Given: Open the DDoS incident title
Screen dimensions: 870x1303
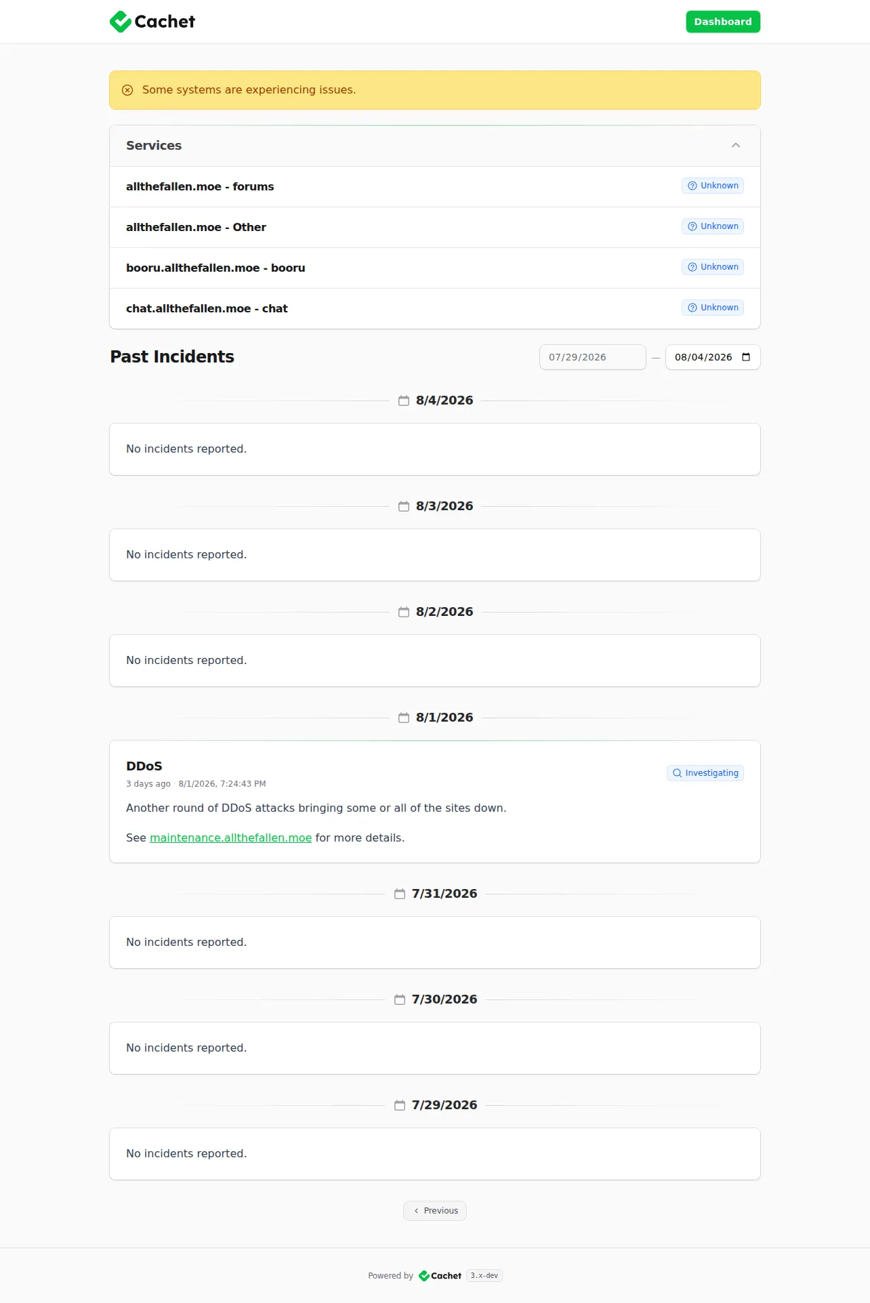Looking at the screenshot, I should tap(144, 766).
